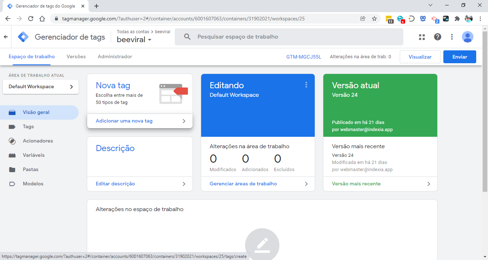Click the Modelos outline tag icon
The image size is (488, 260).
pyautogui.click(x=12, y=184)
